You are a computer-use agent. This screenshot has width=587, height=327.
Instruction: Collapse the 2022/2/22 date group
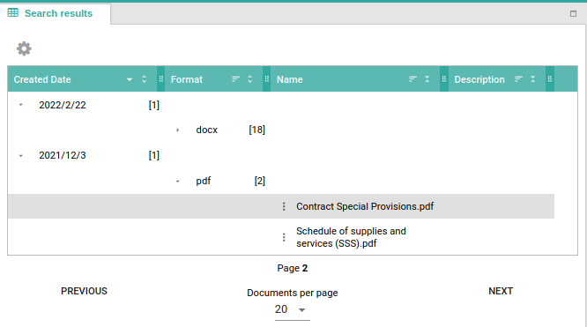coord(21,105)
